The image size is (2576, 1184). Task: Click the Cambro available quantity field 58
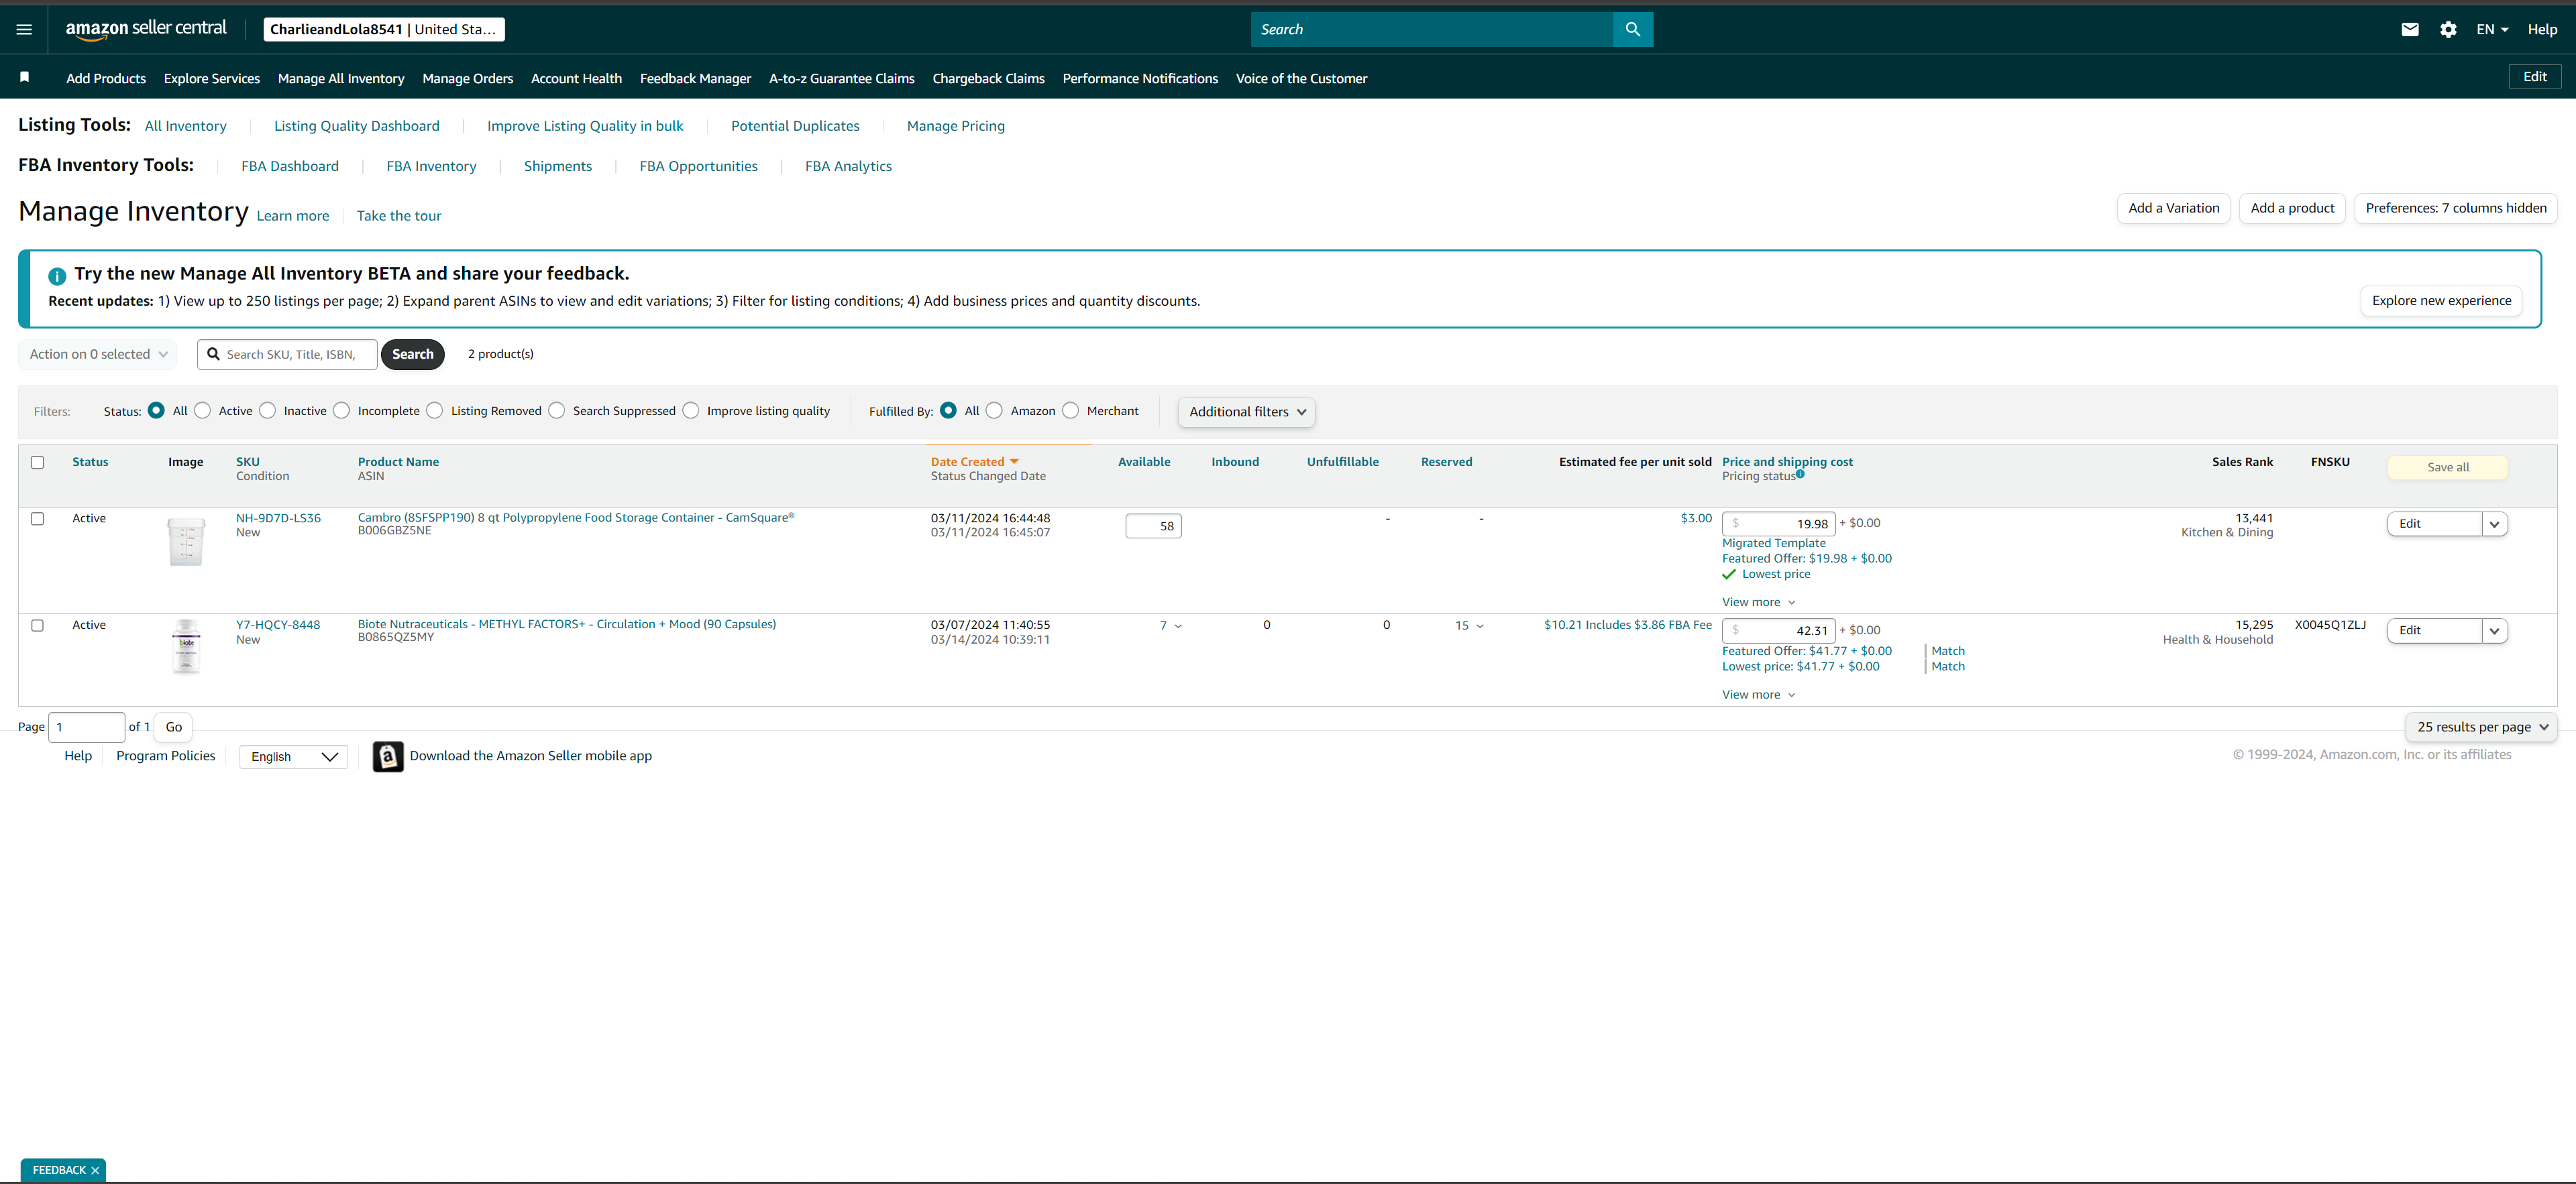[1153, 526]
